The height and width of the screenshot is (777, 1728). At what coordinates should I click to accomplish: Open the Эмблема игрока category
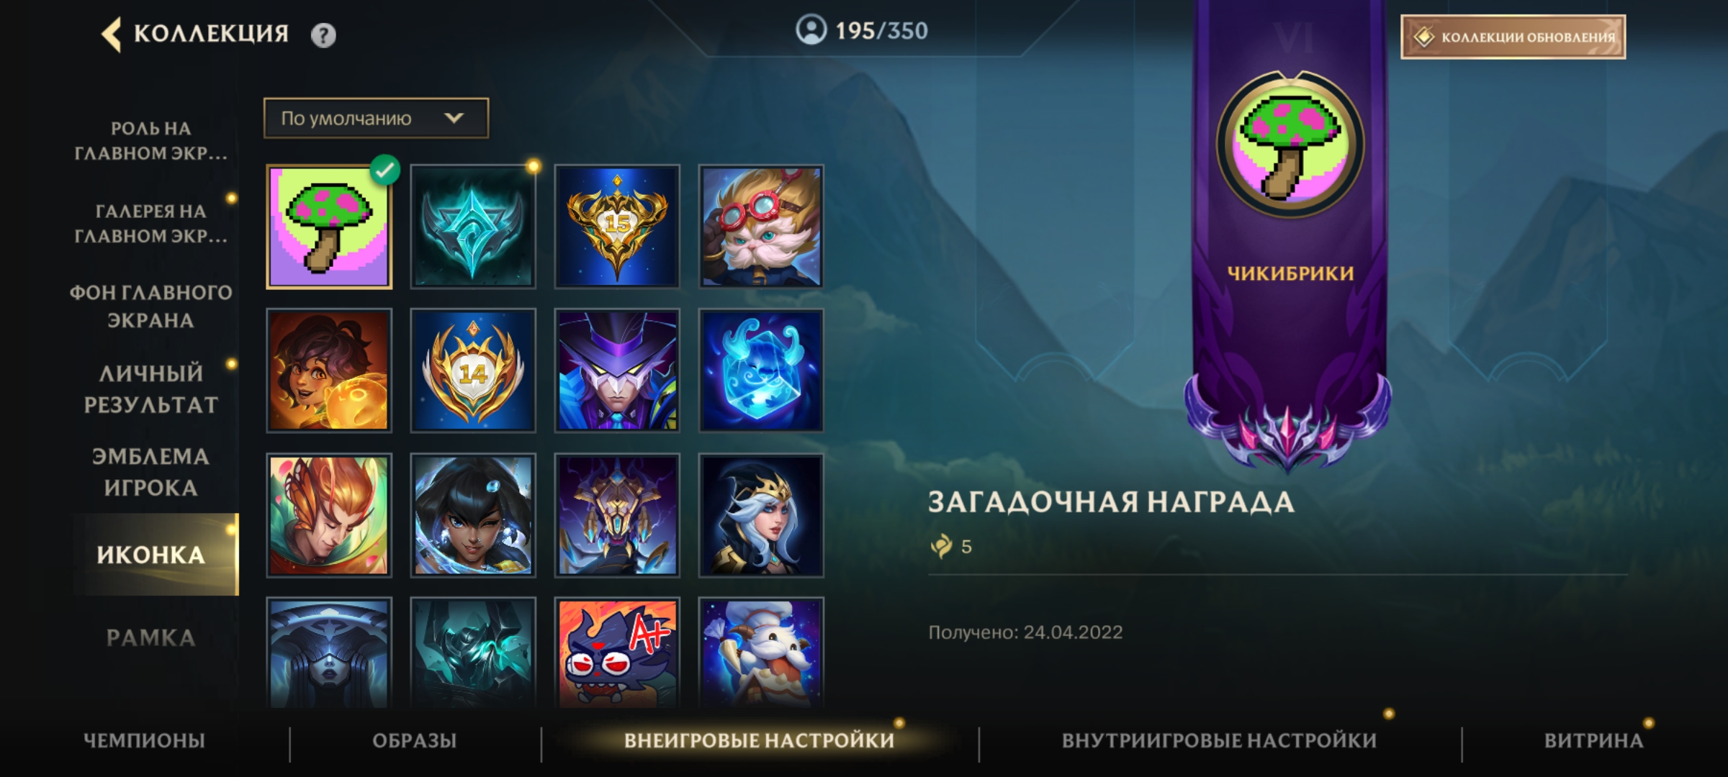(x=151, y=472)
